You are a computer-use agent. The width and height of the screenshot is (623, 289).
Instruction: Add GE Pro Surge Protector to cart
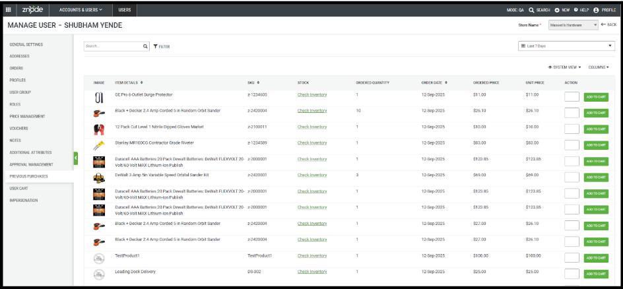click(x=596, y=97)
